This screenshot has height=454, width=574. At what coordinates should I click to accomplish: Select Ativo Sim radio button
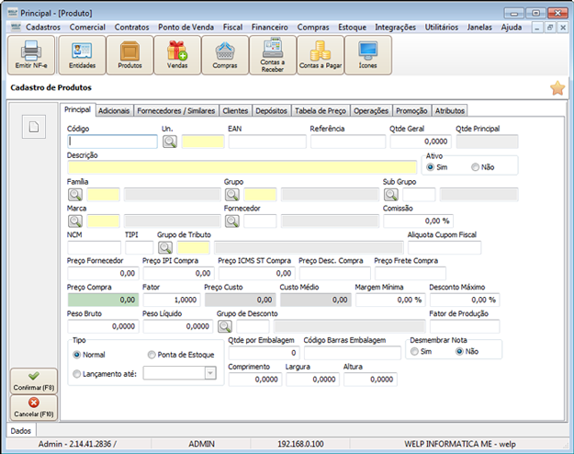coord(430,167)
